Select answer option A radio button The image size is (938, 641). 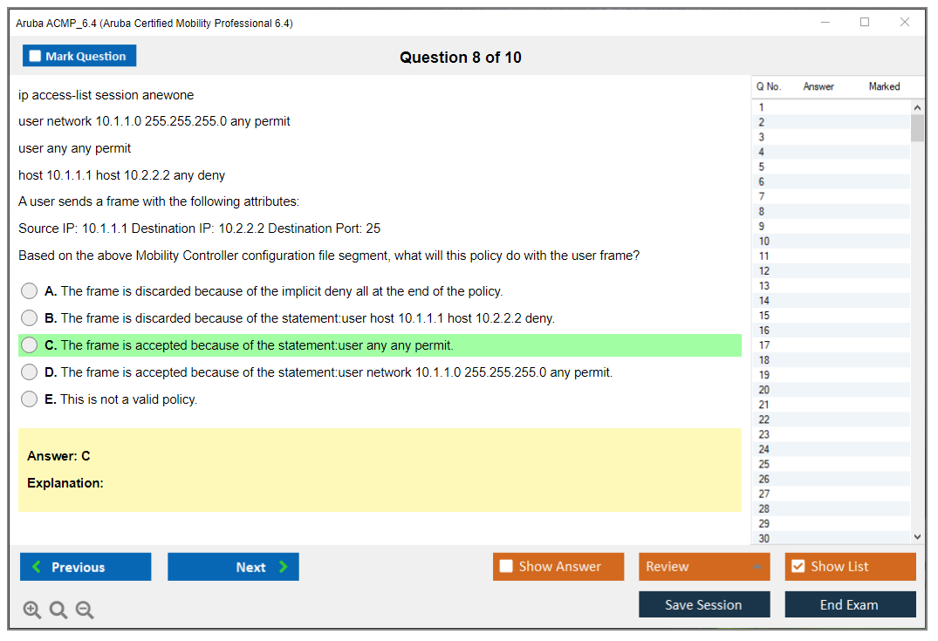[x=30, y=291]
